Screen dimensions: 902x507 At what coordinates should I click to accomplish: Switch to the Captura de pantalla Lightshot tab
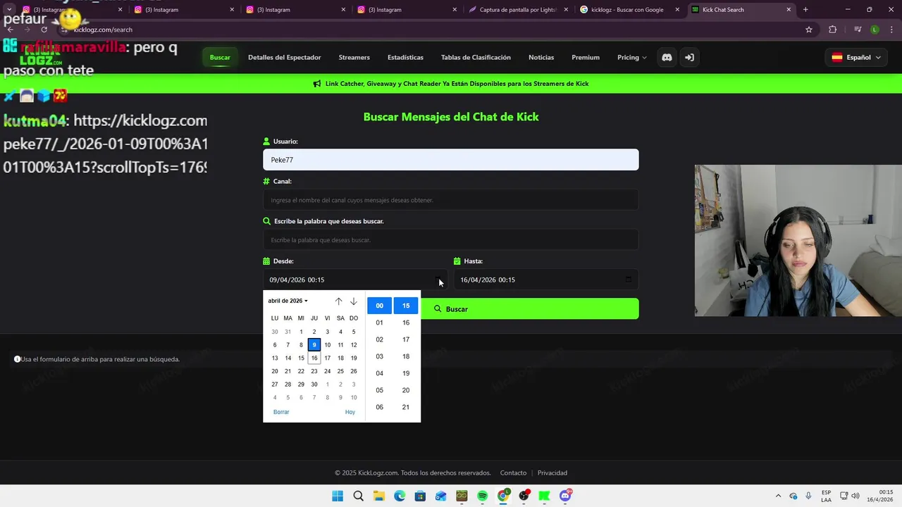point(518,10)
